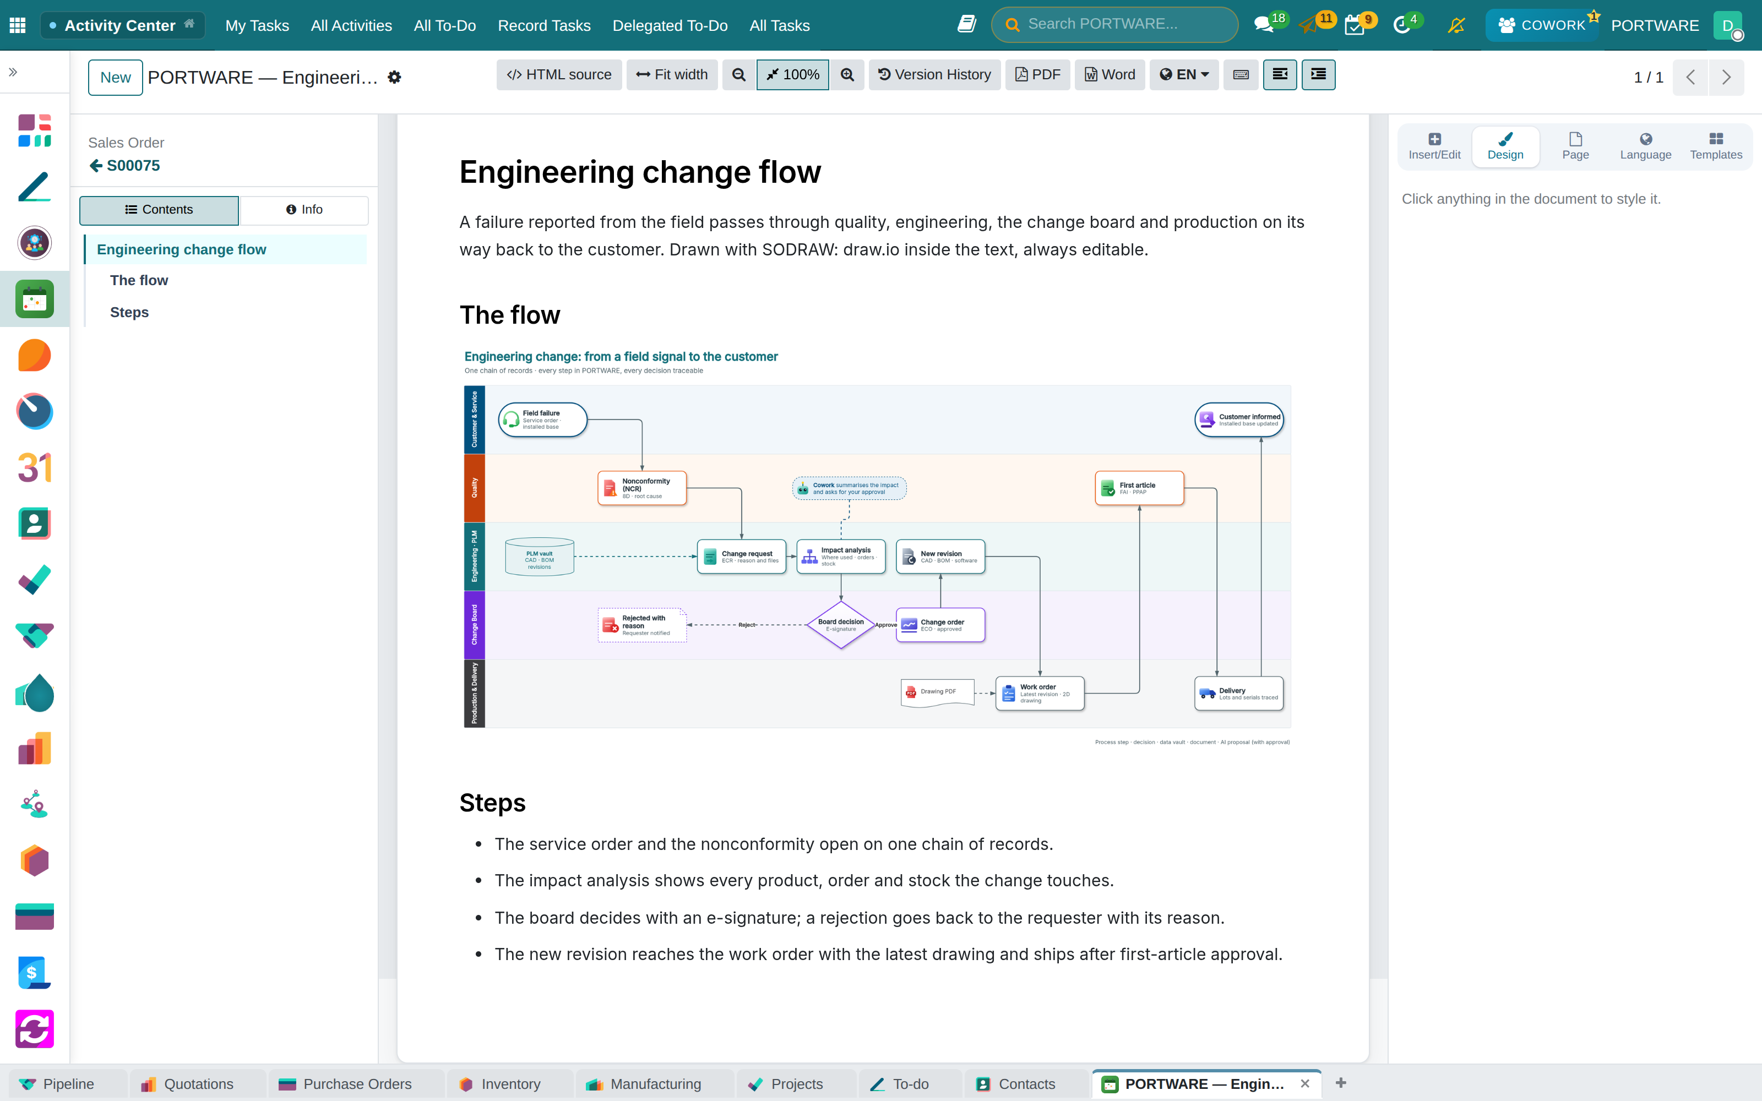The image size is (1762, 1101).
Task: Follow the S00075 sales order link
Action: pyautogui.click(x=124, y=166)
